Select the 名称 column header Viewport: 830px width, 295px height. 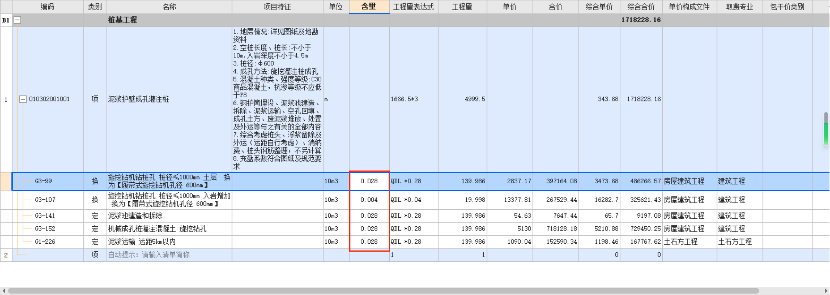click(x=169, y=7)
